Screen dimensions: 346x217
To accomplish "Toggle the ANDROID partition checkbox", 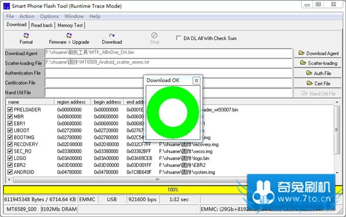I will coord(10,172).
